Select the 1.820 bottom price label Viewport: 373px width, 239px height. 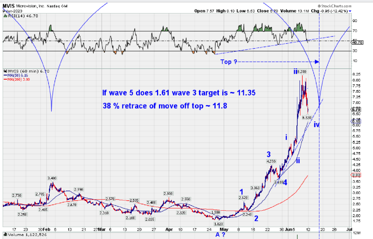point(218,224)
